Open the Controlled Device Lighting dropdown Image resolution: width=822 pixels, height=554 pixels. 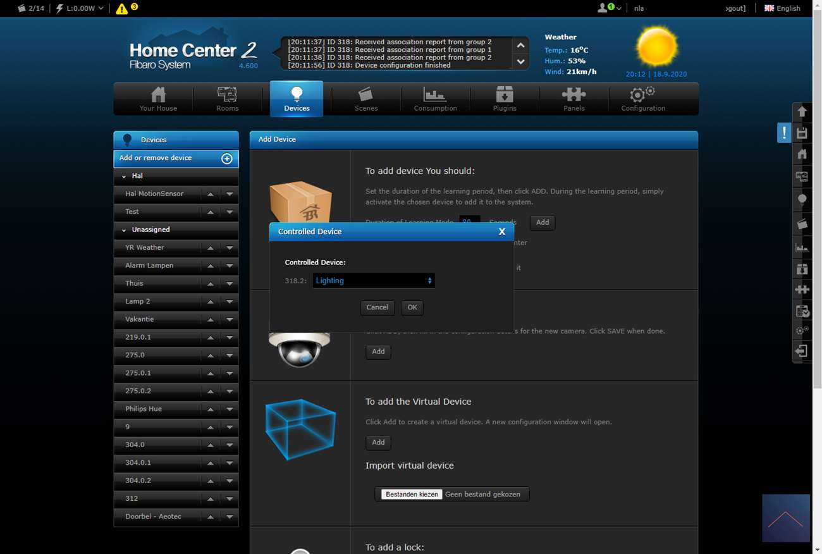tap(373, 281)
